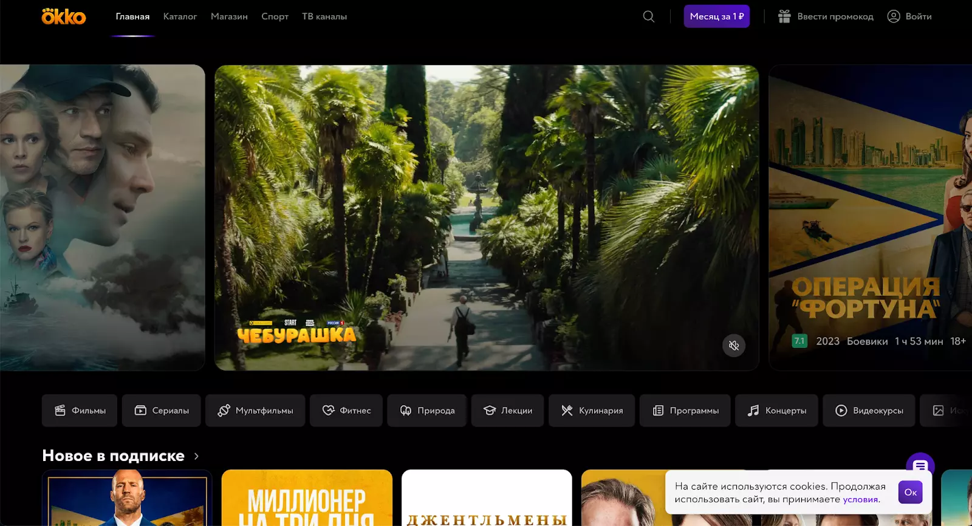The image size is (972, 526).
Task: Accept cookies with the Ок button
Action: tap(911, 492)
